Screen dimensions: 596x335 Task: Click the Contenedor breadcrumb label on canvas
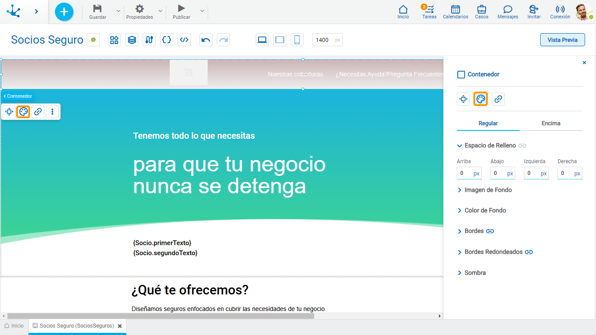(17, 96)
